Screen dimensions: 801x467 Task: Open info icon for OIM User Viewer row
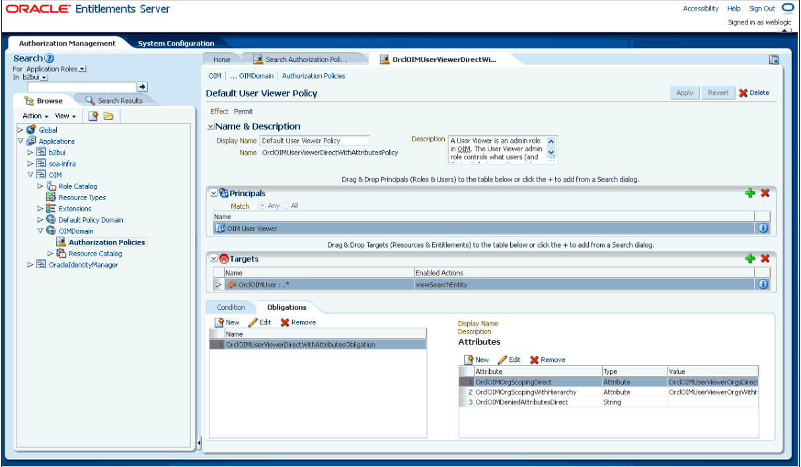763,228
